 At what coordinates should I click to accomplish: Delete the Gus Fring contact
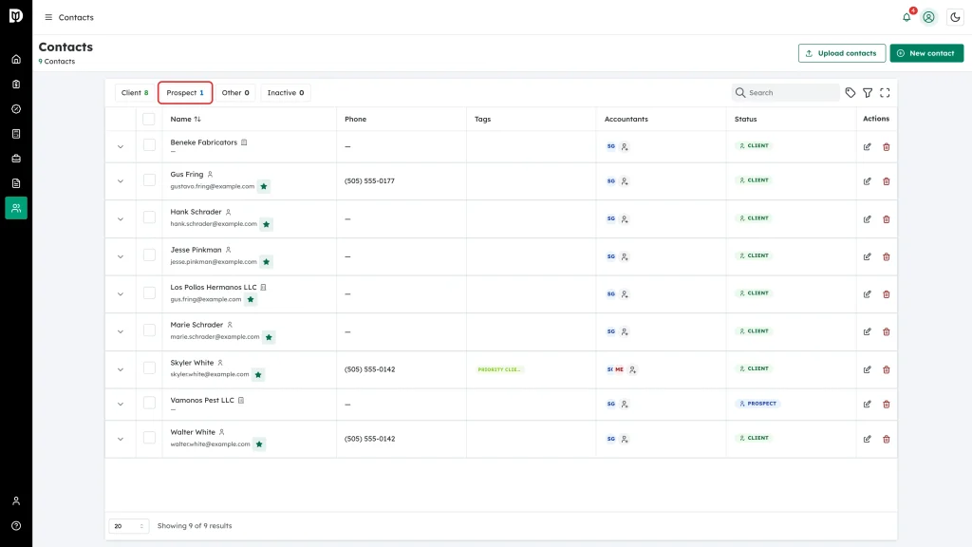point(887,181)
